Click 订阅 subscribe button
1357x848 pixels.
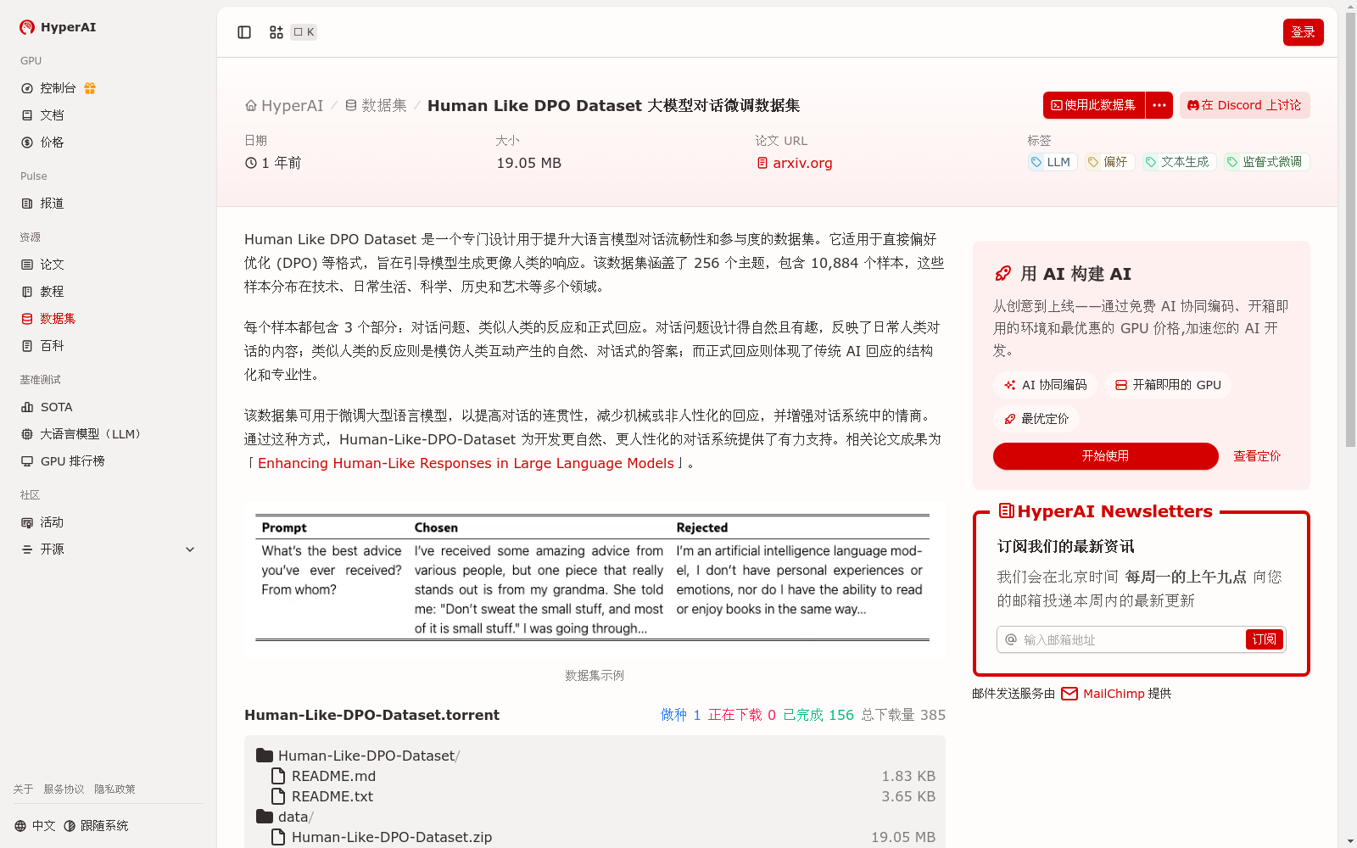pyautogui.click(x=1264, y=639)
